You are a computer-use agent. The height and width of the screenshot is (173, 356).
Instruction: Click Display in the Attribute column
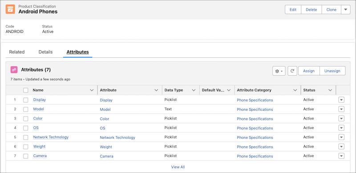pos(106,100)
